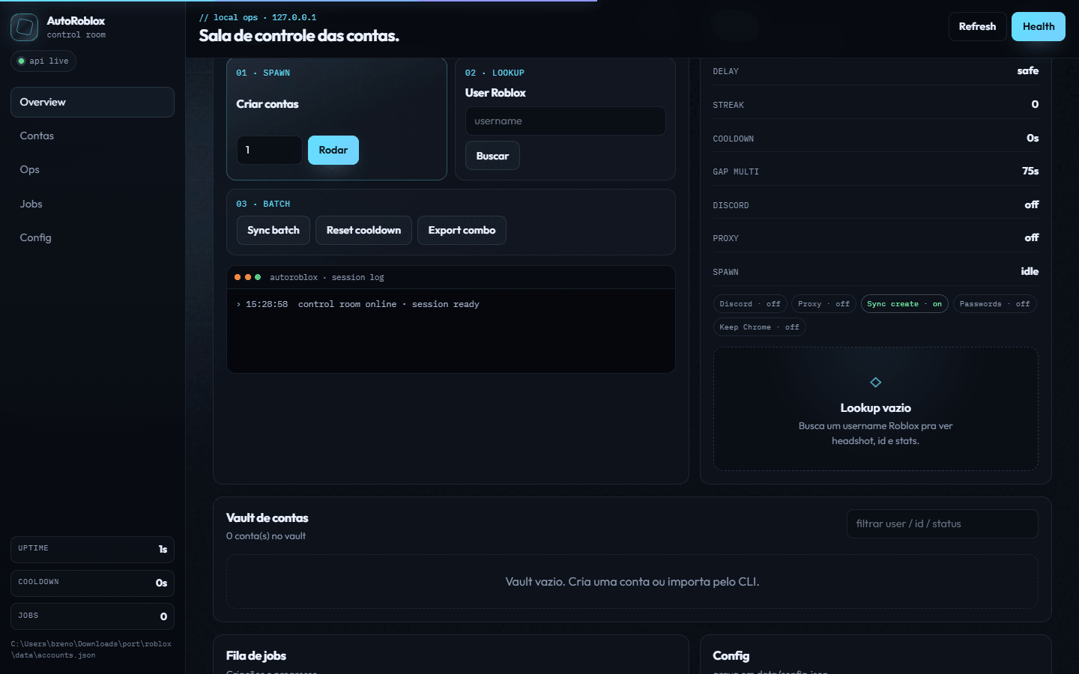Click the 'User Roblox' heading

(x=495, y=93)
